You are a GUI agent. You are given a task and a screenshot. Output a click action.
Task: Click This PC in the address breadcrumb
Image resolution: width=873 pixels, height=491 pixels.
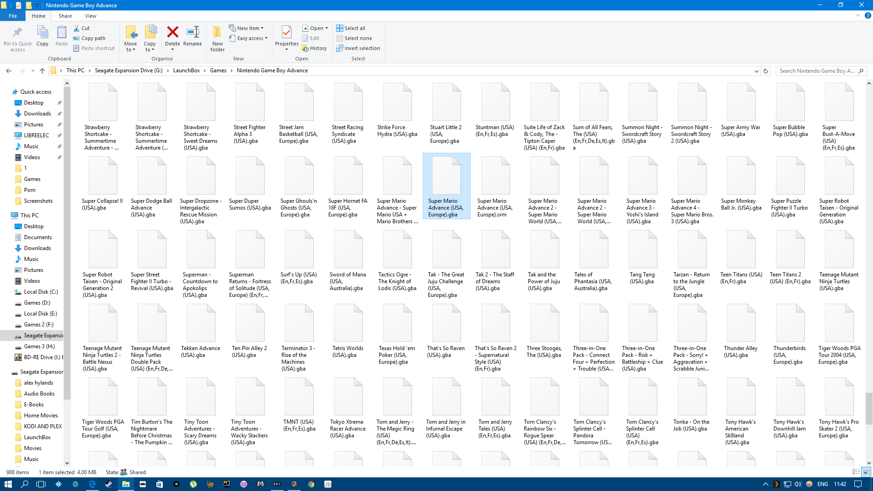[75, 70]
